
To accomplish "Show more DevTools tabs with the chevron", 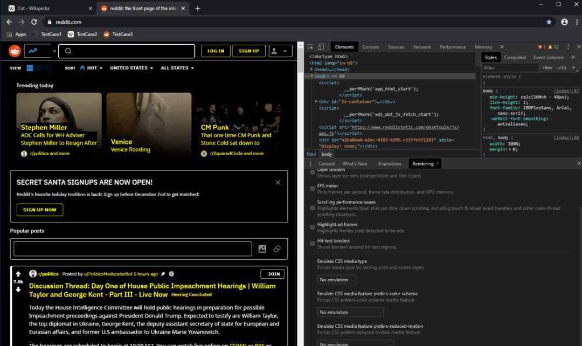I will point(502,47).
